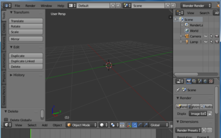This screenshot has height=138, width=221.
Task: Open the Object Mode dropdown
Action: 82,125
